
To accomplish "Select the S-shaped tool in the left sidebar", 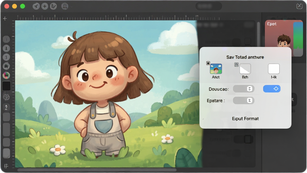I will pyautogui.click(x=6, y=57).
